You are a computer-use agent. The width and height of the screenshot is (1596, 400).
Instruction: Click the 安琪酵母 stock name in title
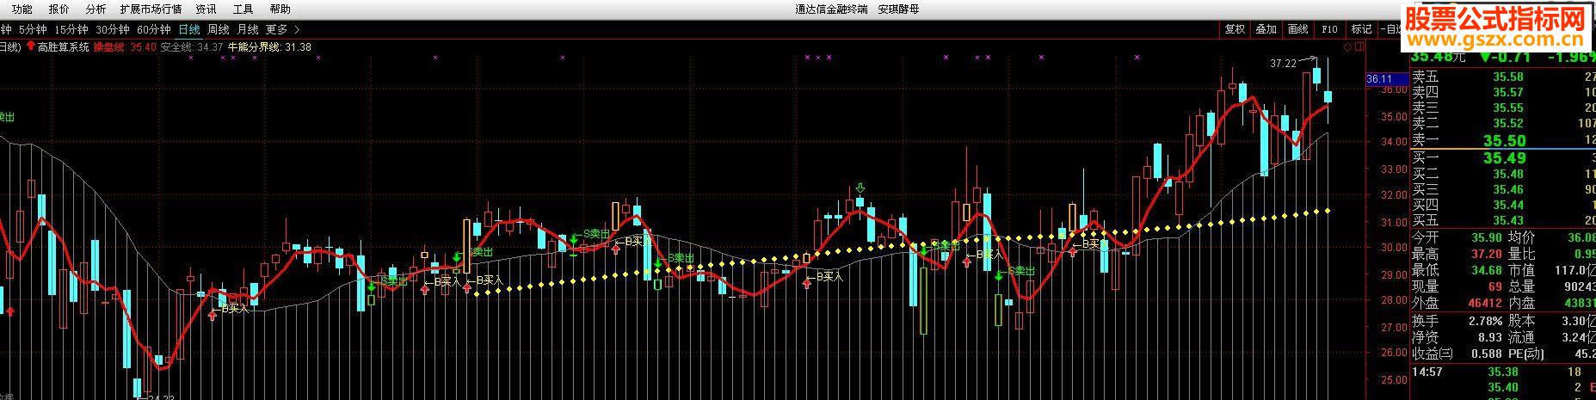[898, 9]
